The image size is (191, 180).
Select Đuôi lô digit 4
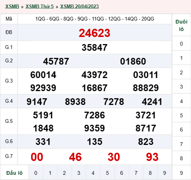(181, 101)
